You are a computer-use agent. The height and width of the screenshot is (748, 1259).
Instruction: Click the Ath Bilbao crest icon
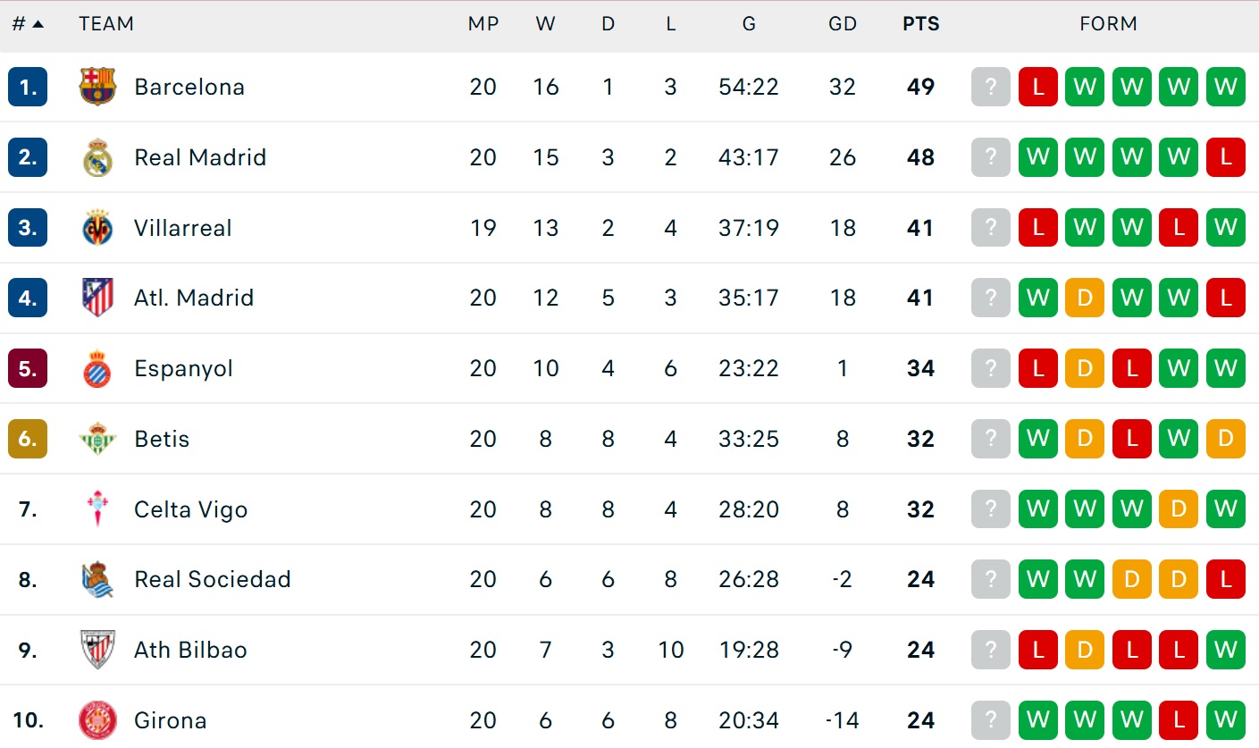(97, 650)
